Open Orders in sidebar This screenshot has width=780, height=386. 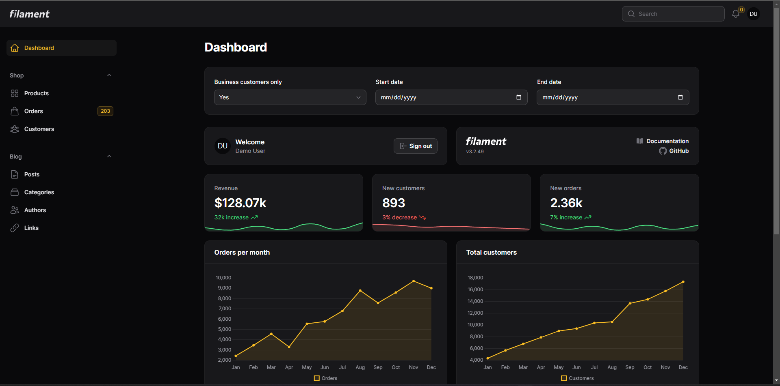pos(61,111)
